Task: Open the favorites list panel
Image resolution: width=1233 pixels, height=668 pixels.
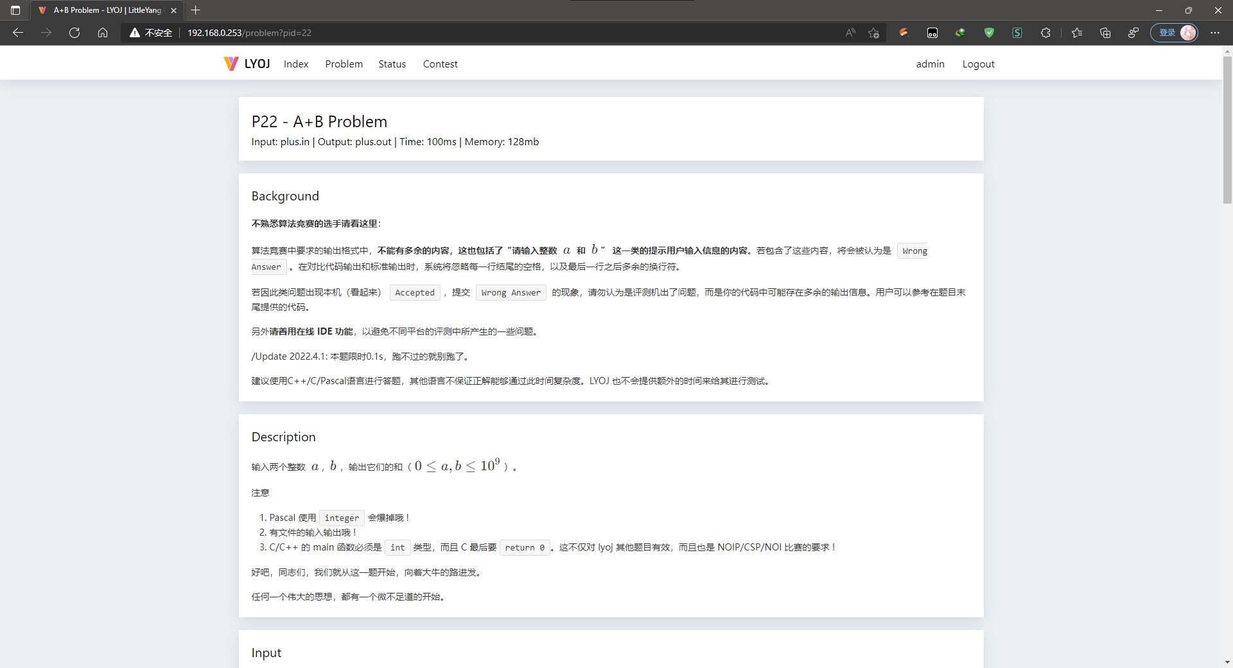Action: [x=1077, y=33]
